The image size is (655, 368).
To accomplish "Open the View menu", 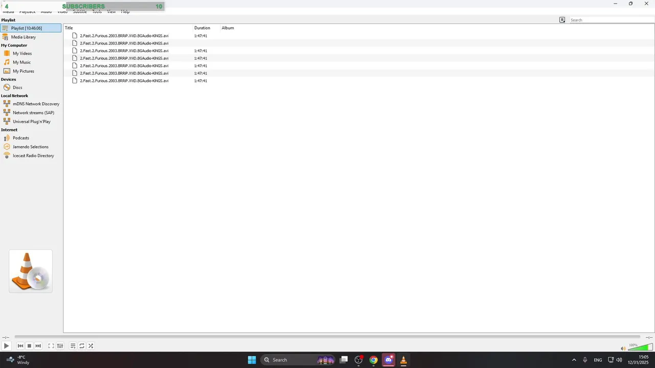I will click(x=111, y=12).
